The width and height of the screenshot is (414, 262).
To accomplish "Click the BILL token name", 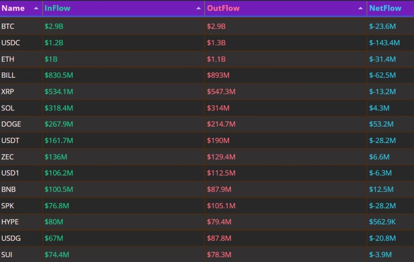I will [8, 75].
